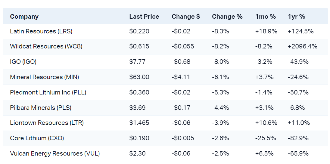Viewport: 330px width, 164px height.
Task: Open Latin Resources (LRS) company link
Action: pyautogui.click(x=41, y=31)
